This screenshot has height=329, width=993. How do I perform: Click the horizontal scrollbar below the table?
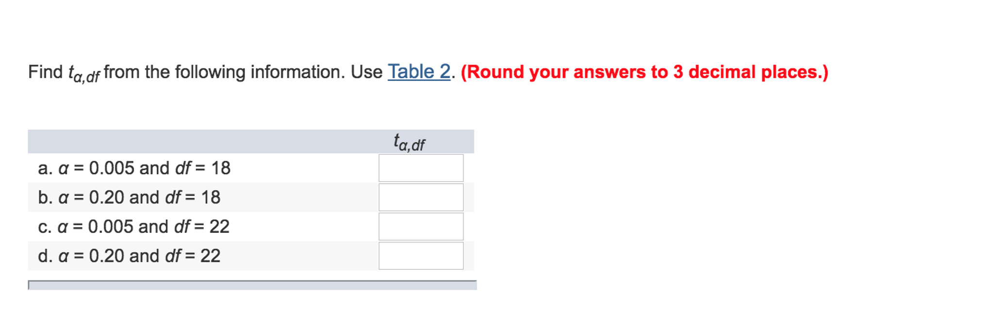click(x=252, y=285)
